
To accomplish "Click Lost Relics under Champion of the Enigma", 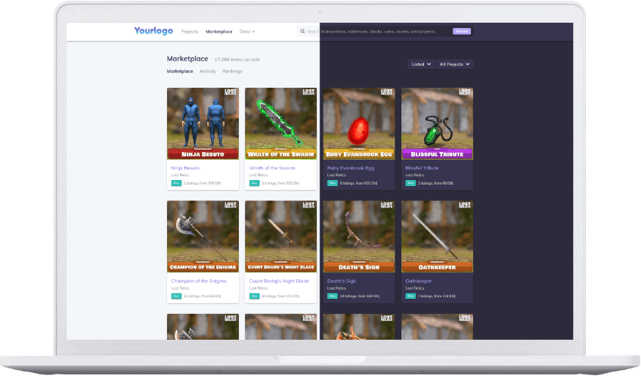I will click(180, 288).
